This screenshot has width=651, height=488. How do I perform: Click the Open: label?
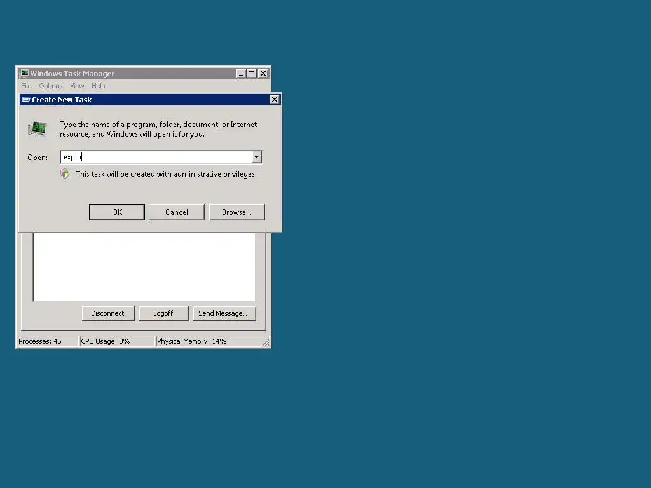38,158
